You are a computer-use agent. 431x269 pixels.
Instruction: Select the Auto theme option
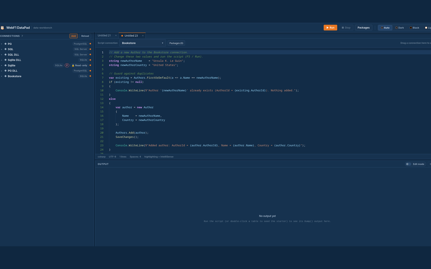pyautogui.click(x=385, y=28)
